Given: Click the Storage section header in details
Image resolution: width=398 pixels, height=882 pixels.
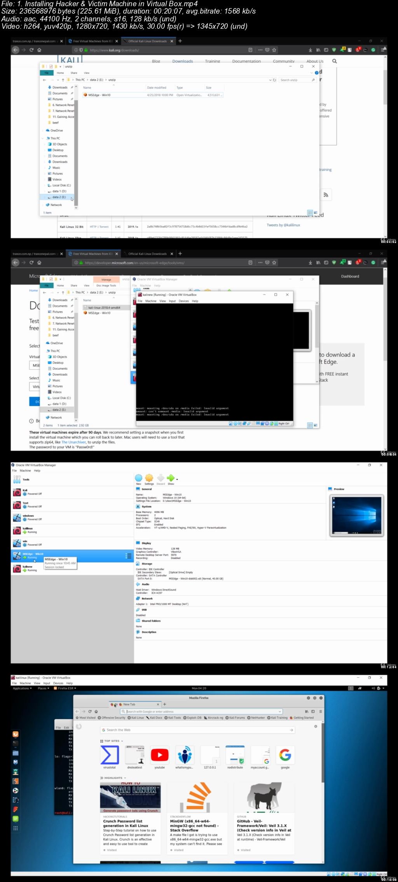Looking at the screenshot, I should (147, 564).
